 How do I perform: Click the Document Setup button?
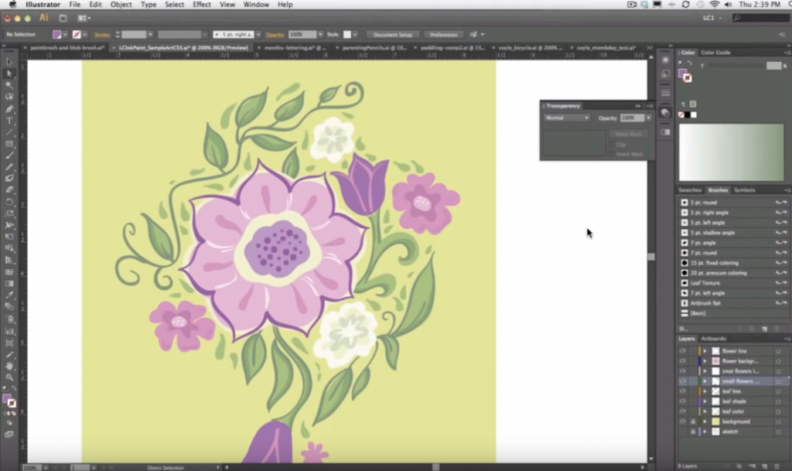click(393, 35)
